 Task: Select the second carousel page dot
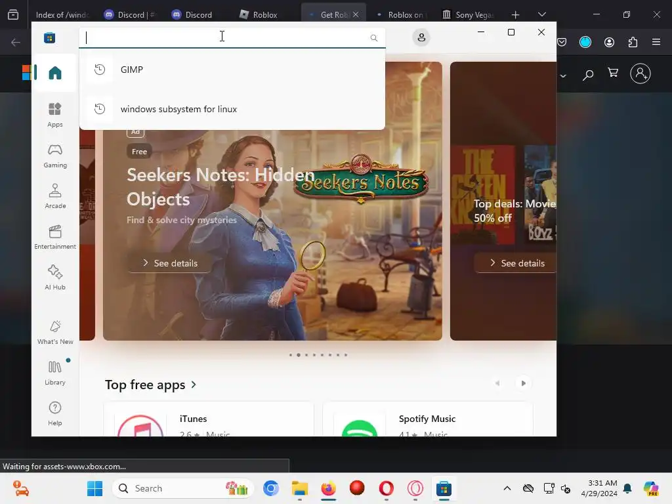[299, 355]
